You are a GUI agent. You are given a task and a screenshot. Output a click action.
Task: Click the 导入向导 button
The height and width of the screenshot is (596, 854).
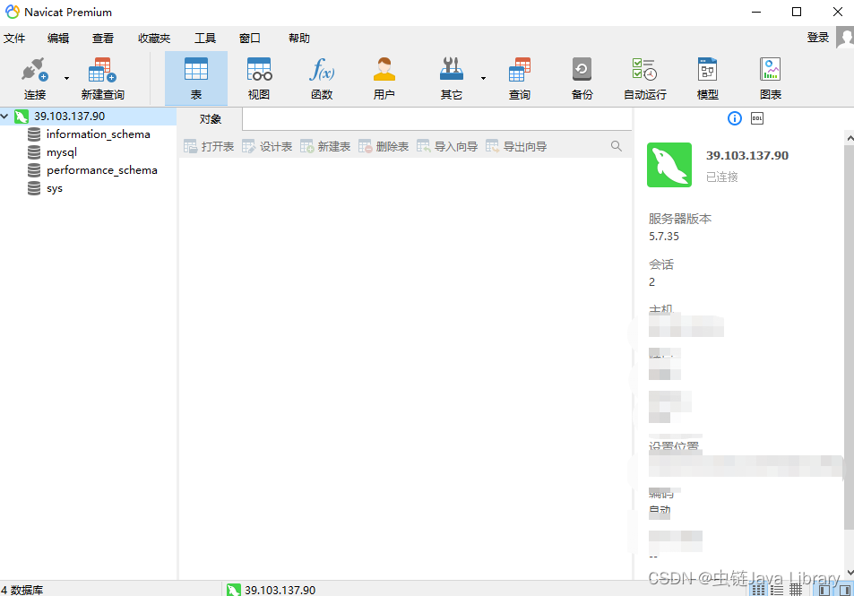coord(448,147)
